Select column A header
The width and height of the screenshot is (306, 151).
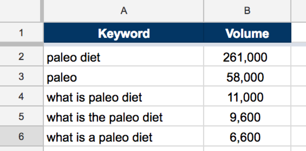(124, 11)
